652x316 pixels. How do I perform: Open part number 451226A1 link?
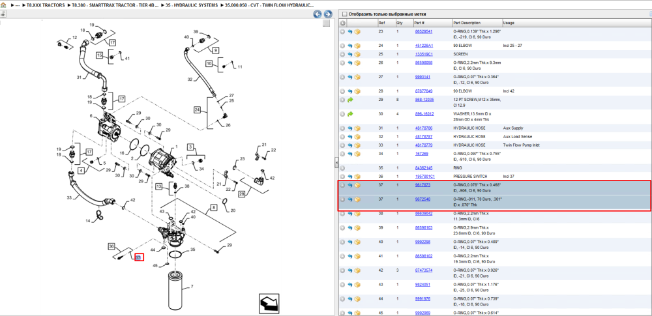tap(424, 46)
